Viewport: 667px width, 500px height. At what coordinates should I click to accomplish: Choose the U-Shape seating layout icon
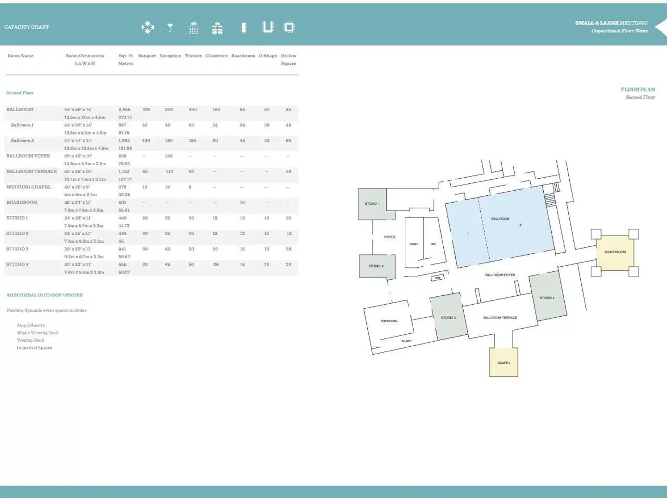point(268,27)
